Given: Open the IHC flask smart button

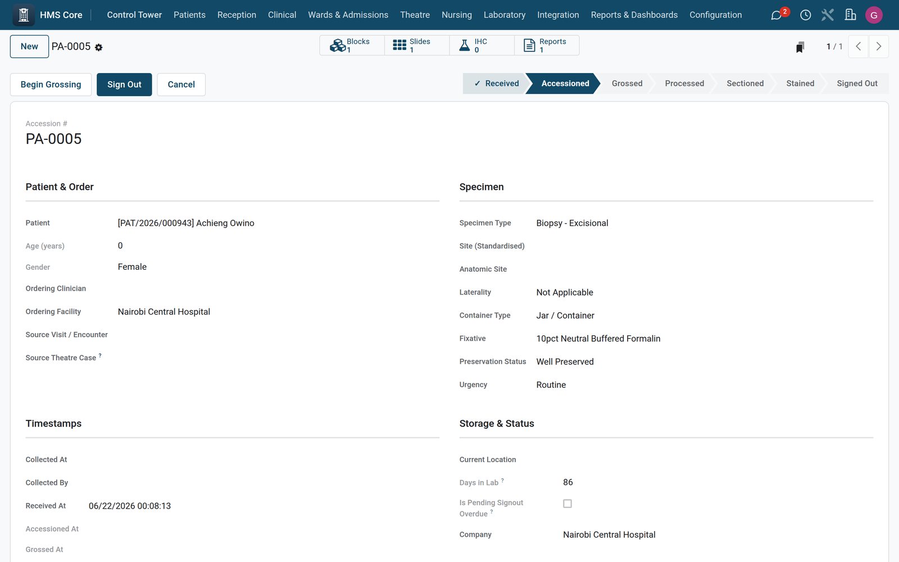Looking at the screenshot, I should (482, 46).
